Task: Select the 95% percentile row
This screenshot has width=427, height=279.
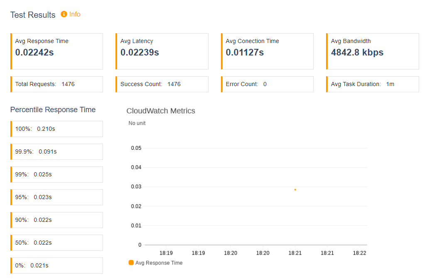Action: [x=56, y=197]
